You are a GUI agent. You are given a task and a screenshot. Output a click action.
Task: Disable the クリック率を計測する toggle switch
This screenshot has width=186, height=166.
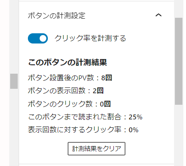[x=38, y=38]
